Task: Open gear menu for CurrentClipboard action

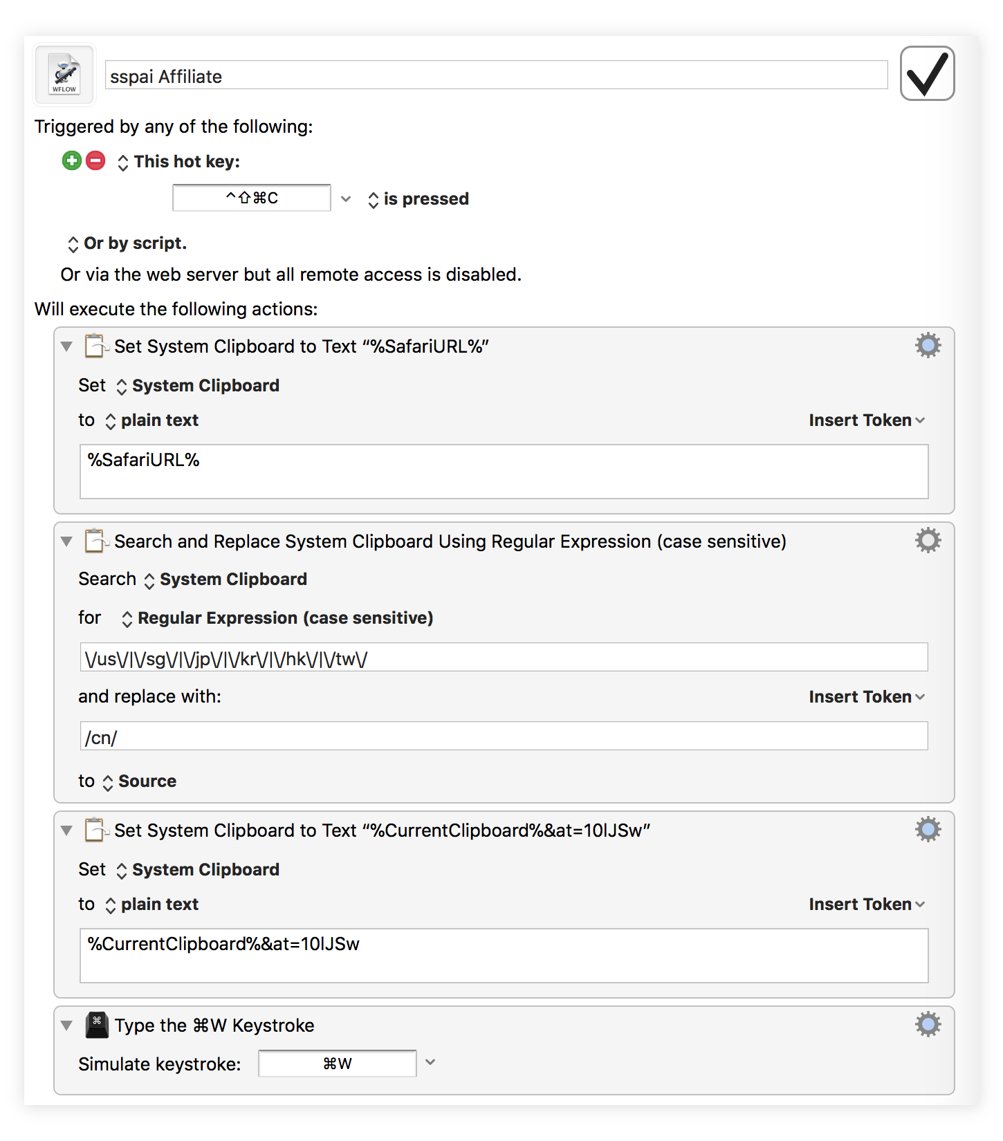Action: point(928,829)
